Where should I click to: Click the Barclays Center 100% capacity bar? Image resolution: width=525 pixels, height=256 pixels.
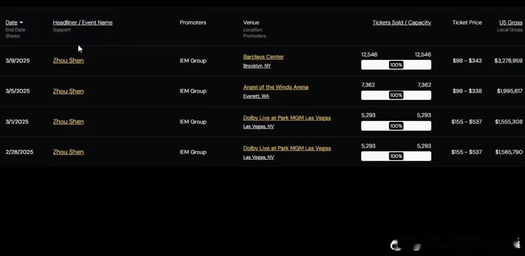(396, 65)
